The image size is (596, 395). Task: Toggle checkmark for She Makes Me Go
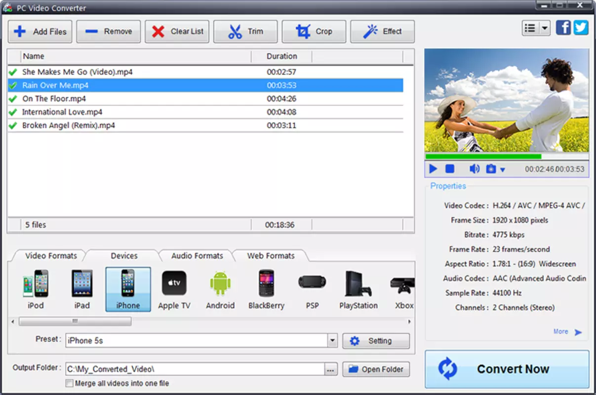point(13,72)
